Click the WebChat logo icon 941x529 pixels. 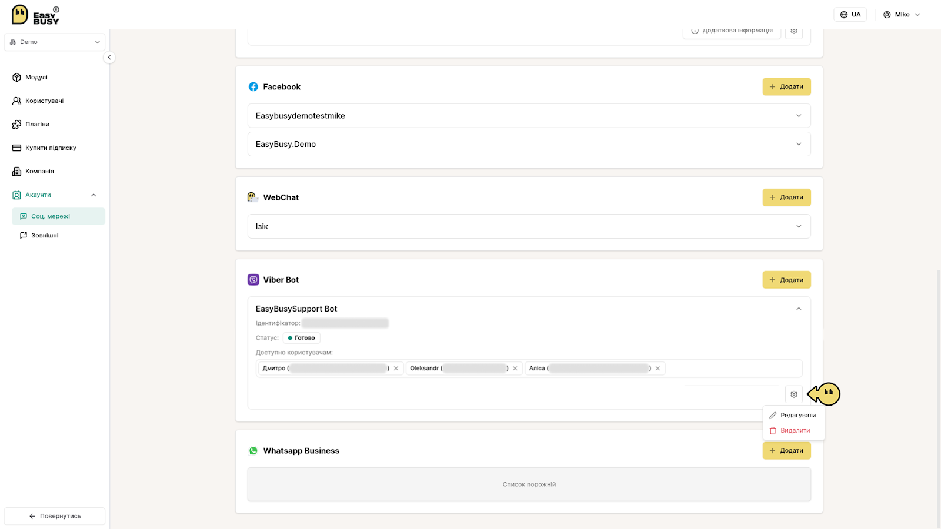[253, 197]
